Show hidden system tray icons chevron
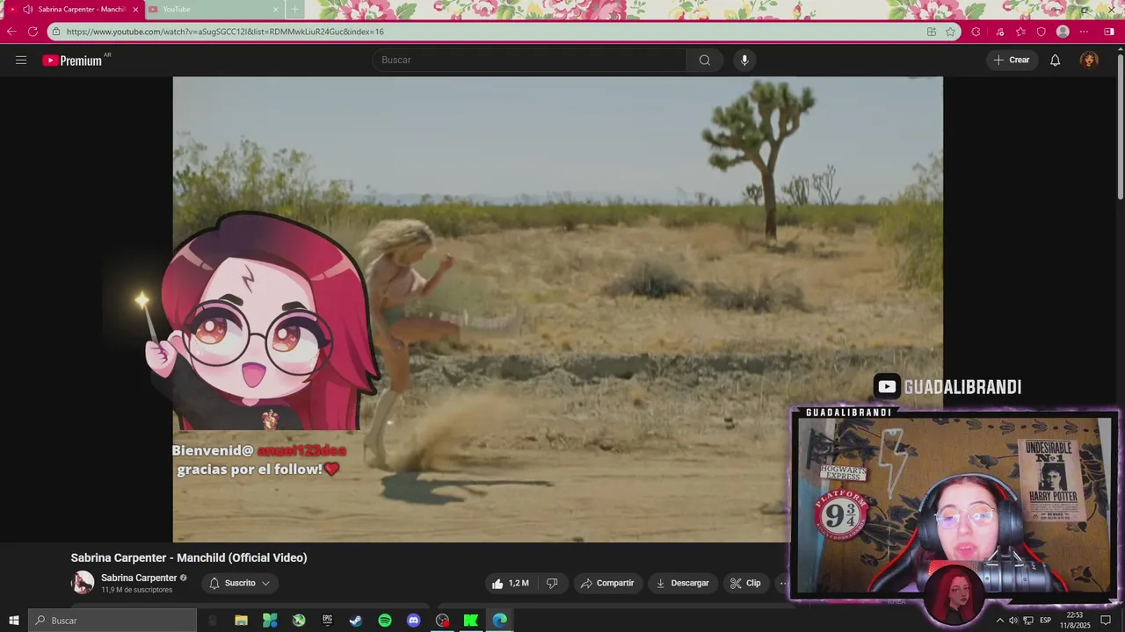This screenshot has height=632, width=1125. tap(999, 621)
